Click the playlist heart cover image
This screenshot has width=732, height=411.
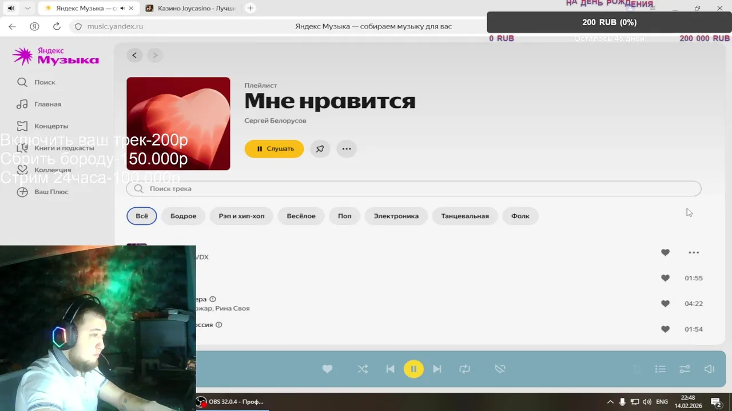pos(178,124)
